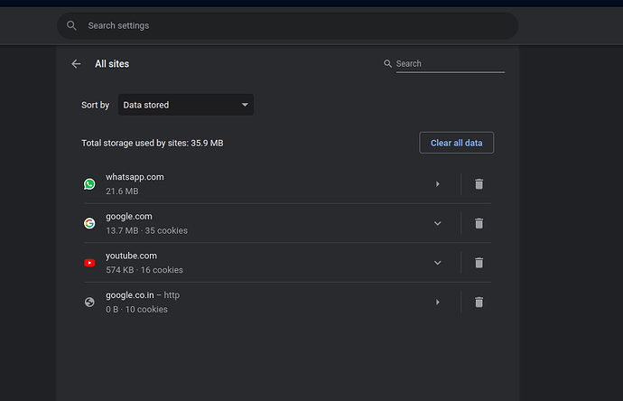This screenshot has width=623, height=401.
Task: Click the back arrow beside All sites
Action: pyautogui.click(x=76, y=64)
